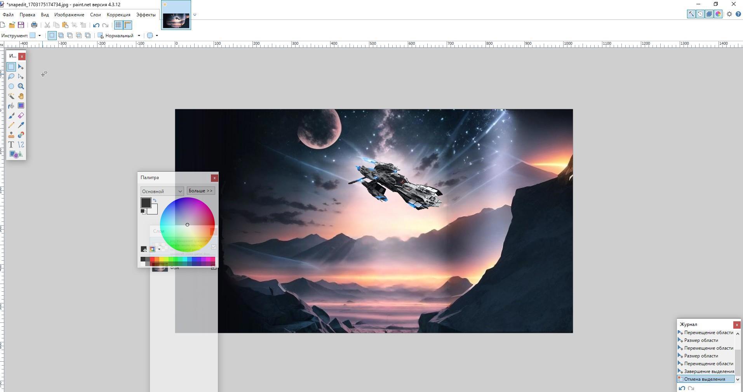The image size is (743, 392).
Task: Select the Magic Wand tool
Action: coord(11,96)
